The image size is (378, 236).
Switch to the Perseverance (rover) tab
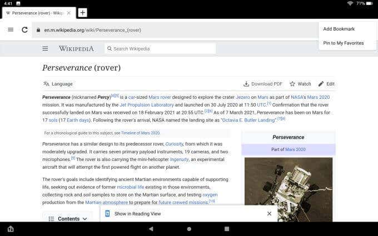(x=35, y=13)
